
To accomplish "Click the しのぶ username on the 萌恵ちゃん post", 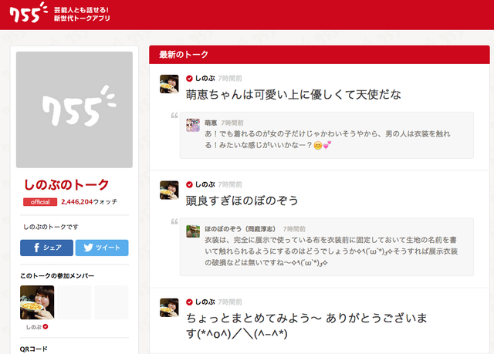I will (205, 79).
